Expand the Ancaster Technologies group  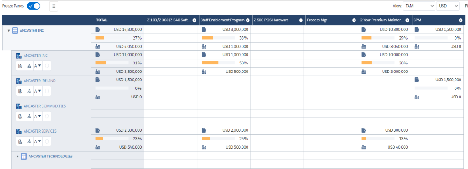coord(17,156)
